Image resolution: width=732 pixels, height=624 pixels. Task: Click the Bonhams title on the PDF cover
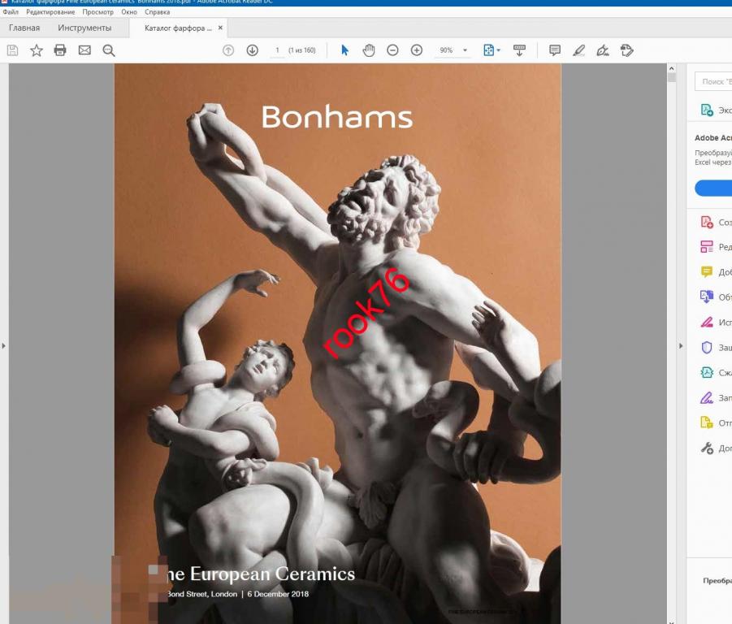click(336, 117)
